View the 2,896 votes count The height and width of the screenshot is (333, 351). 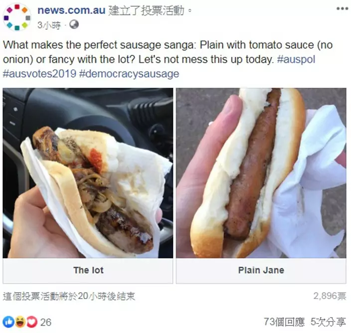pos(330,296)
